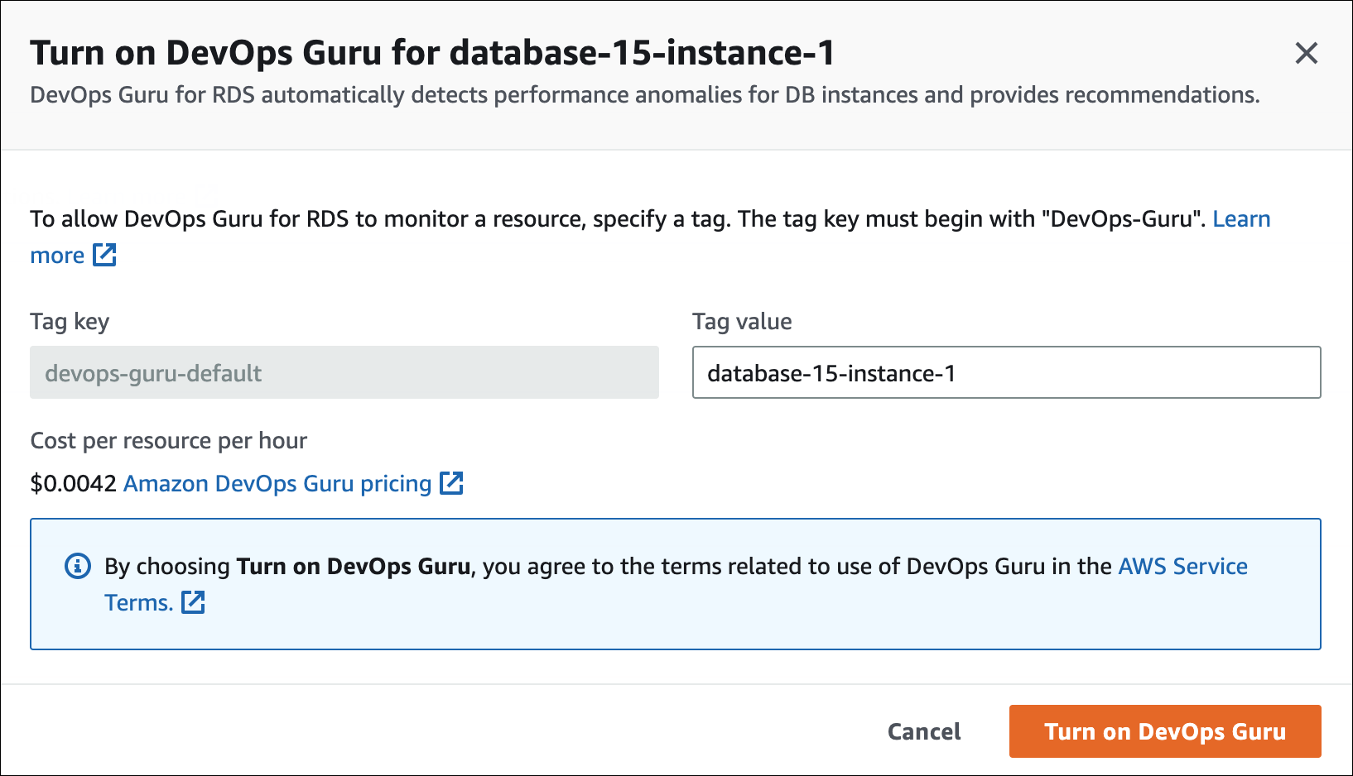This screenshot has width=1353, height=776.
Task: Click the external link icon after AWS Service Terms
Action: pyautogui.click(x=194, y=603)
